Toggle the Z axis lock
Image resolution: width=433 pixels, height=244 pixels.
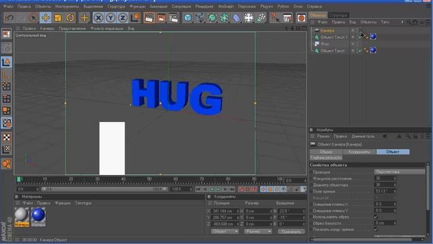pyautogui.click(x=122, y=18)
